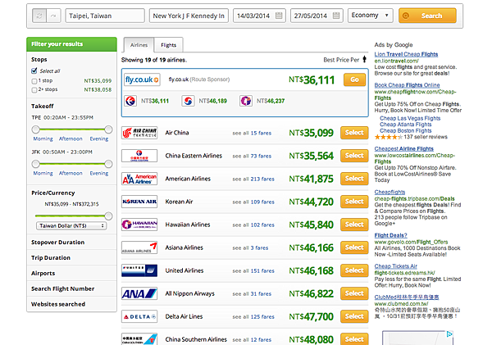Select the United Airlines fare

354,270
